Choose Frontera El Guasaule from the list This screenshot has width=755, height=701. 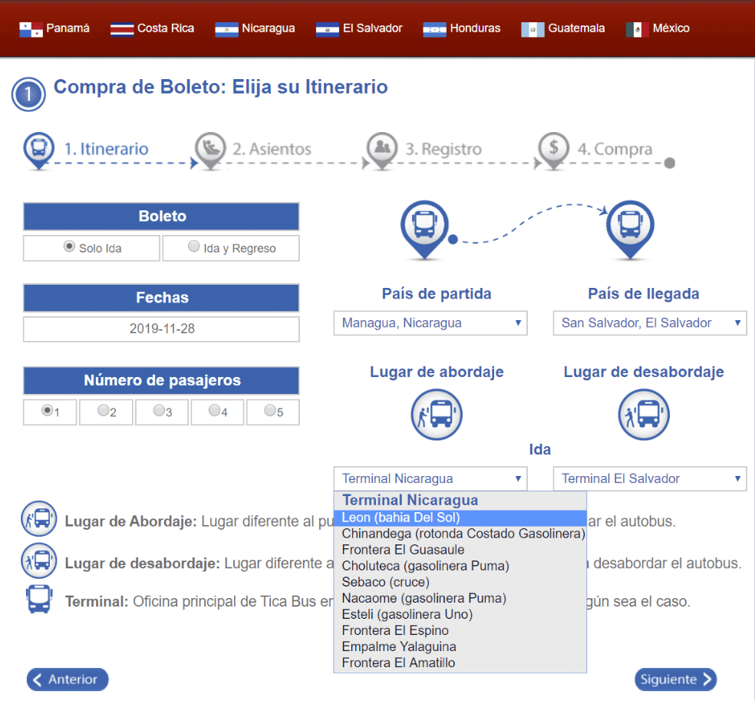[403, 550]
